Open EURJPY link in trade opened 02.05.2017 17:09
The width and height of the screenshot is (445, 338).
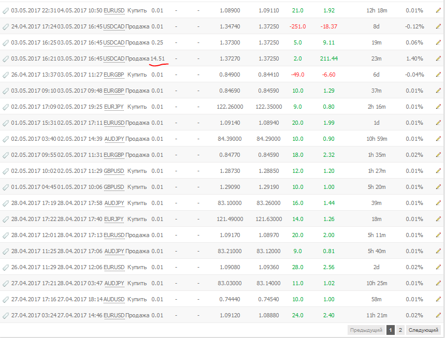[114, 107]
